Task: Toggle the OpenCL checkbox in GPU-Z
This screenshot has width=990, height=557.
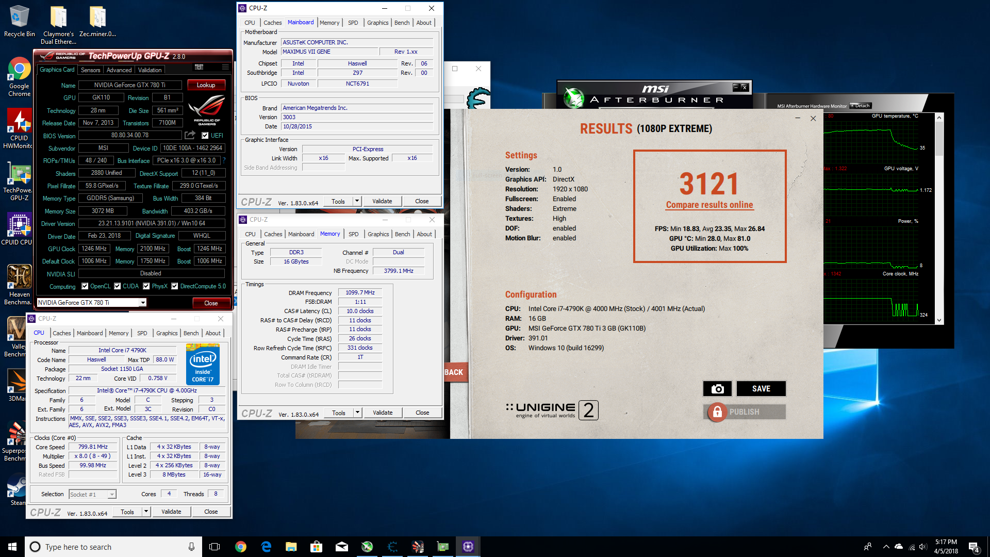Action: (x=85, y=286)
